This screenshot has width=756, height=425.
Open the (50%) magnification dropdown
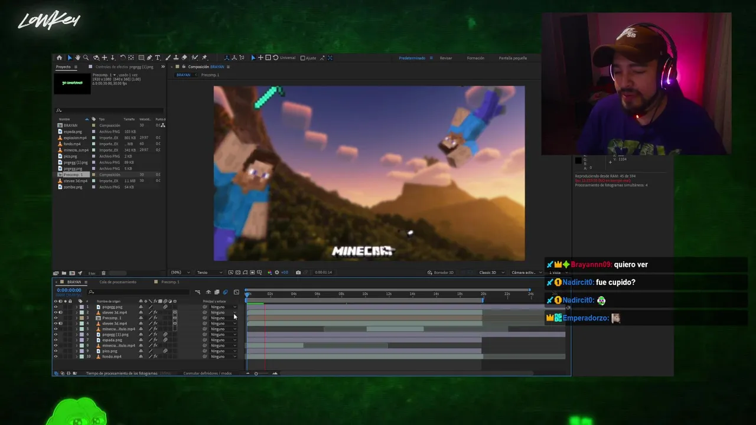180,273
